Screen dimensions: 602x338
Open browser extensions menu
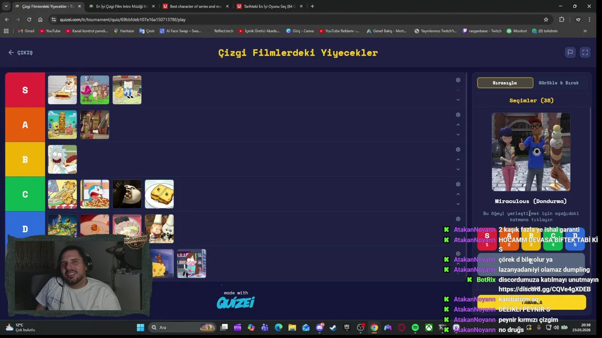click(x=562, y=19)
